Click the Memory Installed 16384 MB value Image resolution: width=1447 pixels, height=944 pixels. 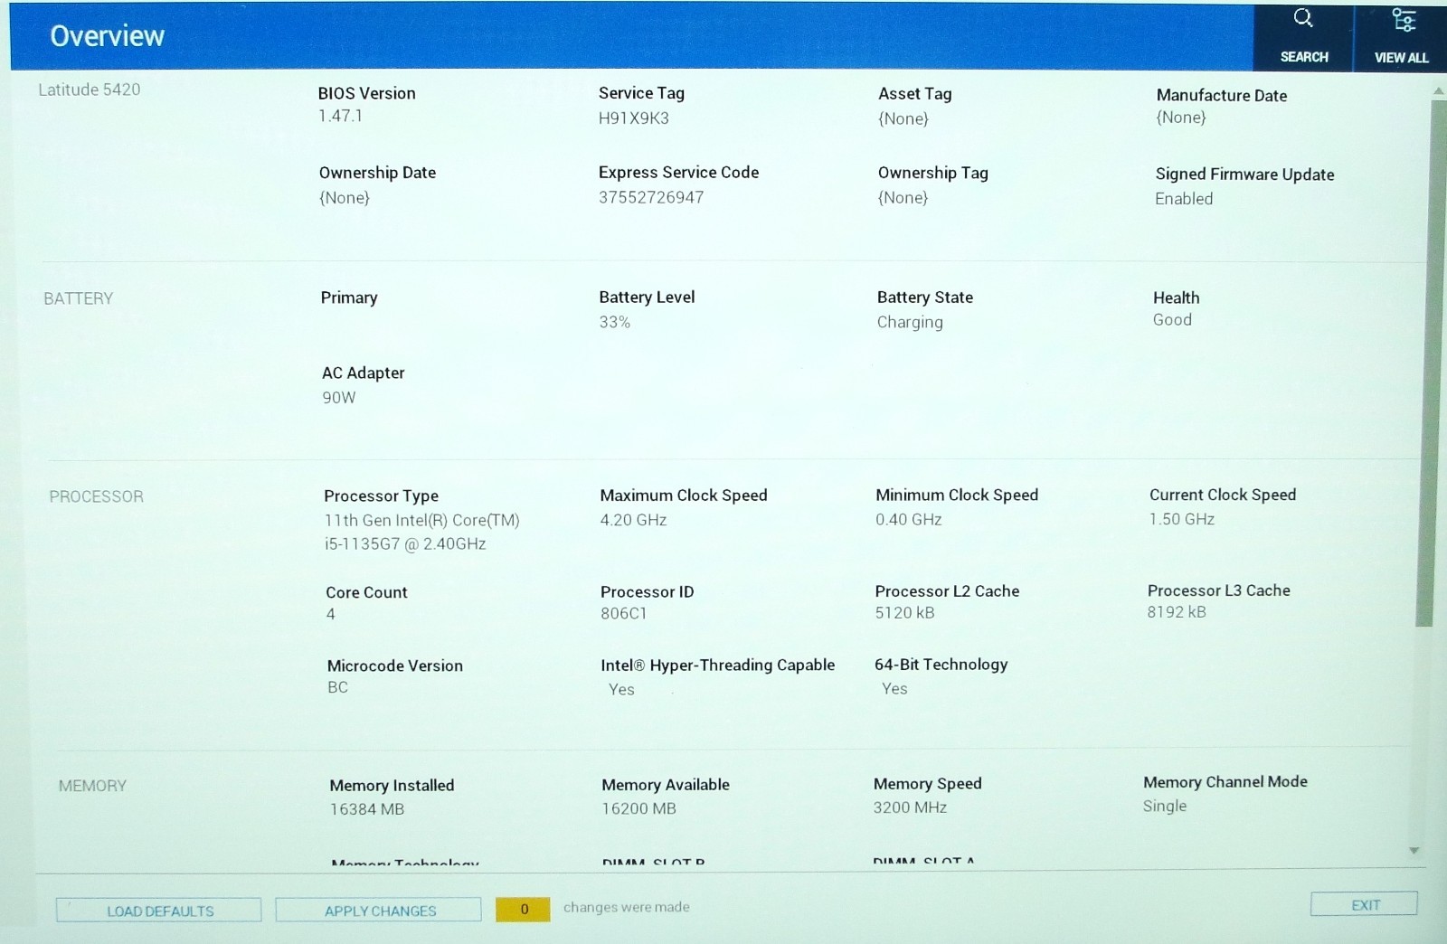click(367, 809)
